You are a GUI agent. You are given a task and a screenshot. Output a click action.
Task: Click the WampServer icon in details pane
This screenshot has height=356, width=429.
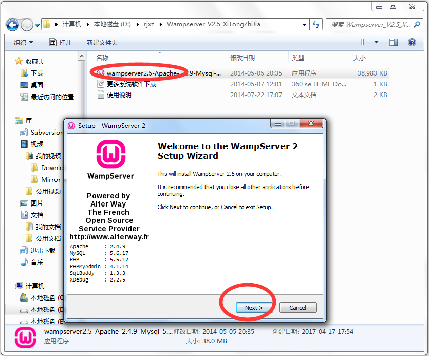[25, 338]
